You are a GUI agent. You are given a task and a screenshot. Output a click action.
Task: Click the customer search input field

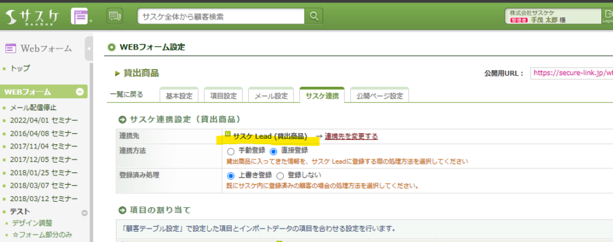221,16
